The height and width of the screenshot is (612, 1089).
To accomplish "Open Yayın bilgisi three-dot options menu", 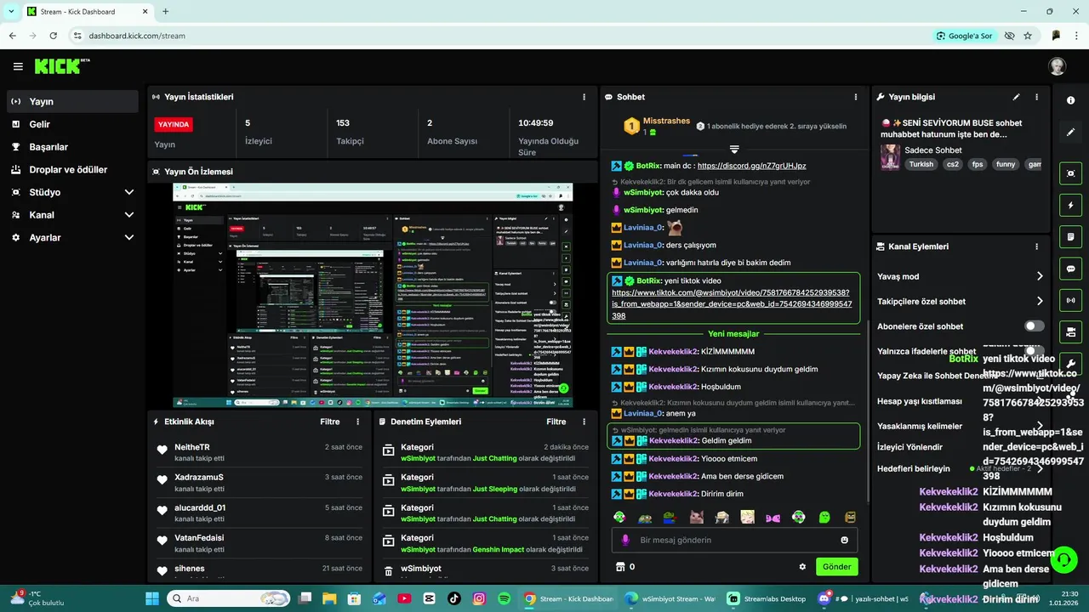I will pyautogui.click(x=1036, y=97).
